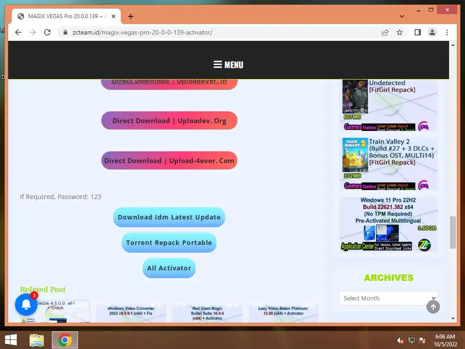This screenshot has width=465, height=349.
Task: Click the gamepad icon on Undetected card
Action: point(424,126)
